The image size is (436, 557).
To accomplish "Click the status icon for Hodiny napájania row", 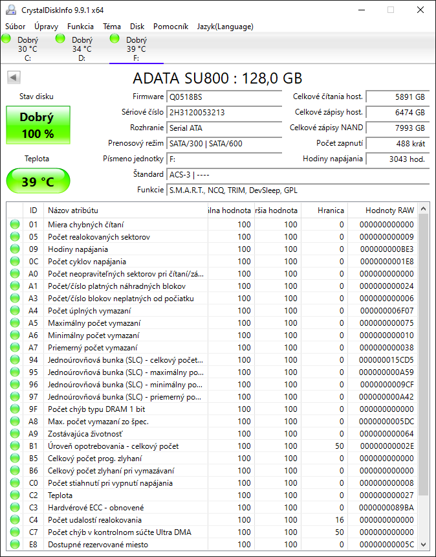I will 15,249.
